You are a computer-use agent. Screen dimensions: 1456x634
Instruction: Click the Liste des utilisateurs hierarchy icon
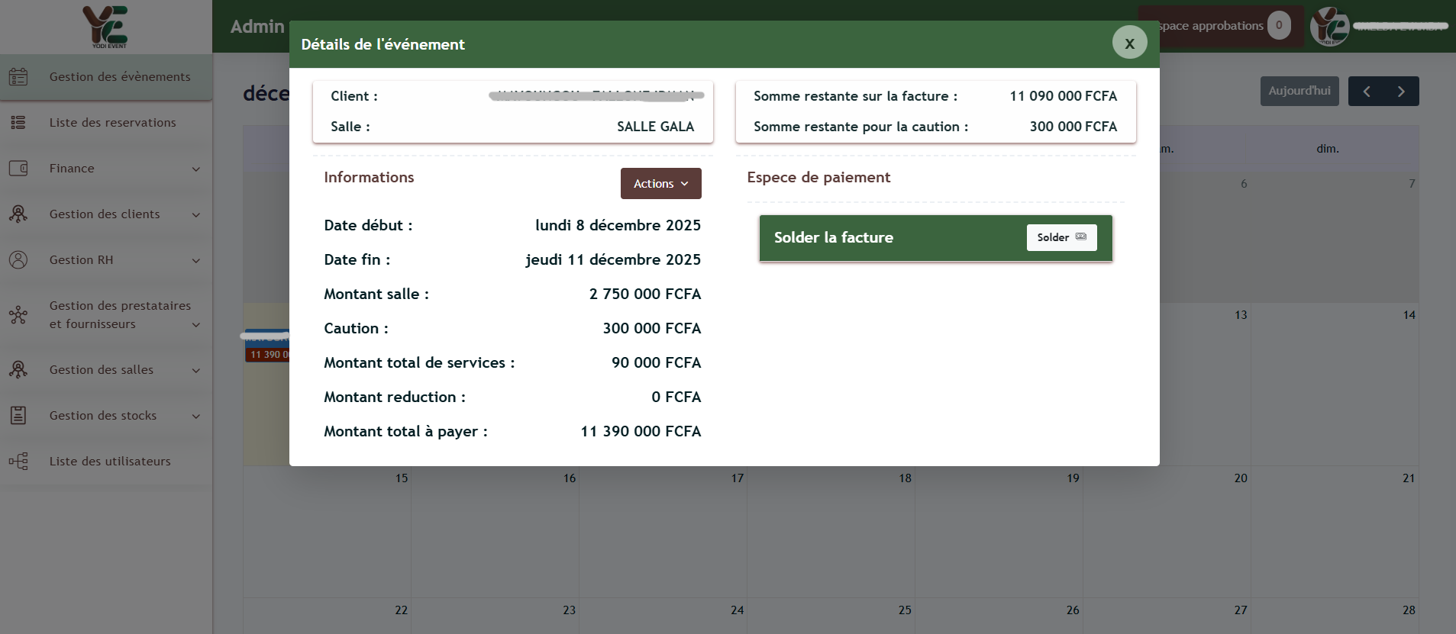pos(18,462)
